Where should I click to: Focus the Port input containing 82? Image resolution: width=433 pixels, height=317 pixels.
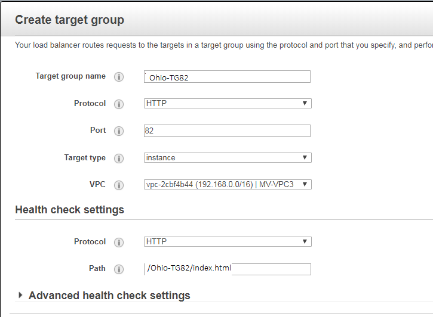click(228, 131)
